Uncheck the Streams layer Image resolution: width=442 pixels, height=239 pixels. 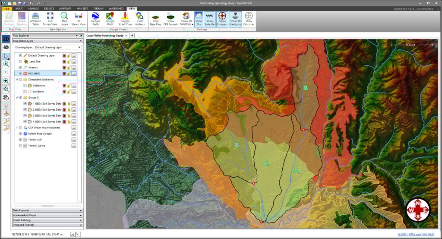[x=20, y=67]
